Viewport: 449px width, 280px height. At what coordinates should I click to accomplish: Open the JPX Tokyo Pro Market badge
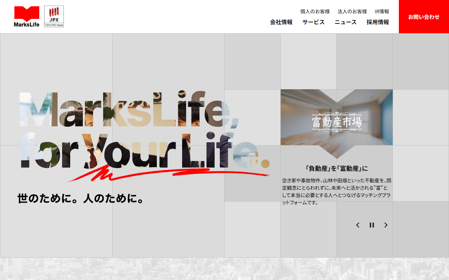coord(54,16)
